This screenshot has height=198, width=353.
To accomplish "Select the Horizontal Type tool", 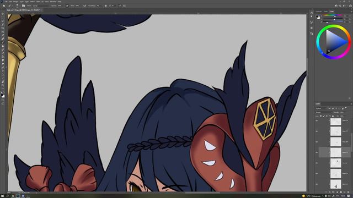I will pyautogui.click(x=3, y=71).
